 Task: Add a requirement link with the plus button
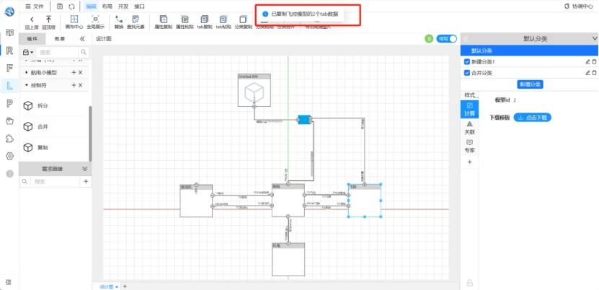coord(86,182)
